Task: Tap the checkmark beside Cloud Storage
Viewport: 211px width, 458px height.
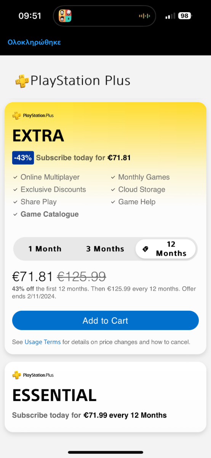Action: pyautogui.click(x=113, y=190)
